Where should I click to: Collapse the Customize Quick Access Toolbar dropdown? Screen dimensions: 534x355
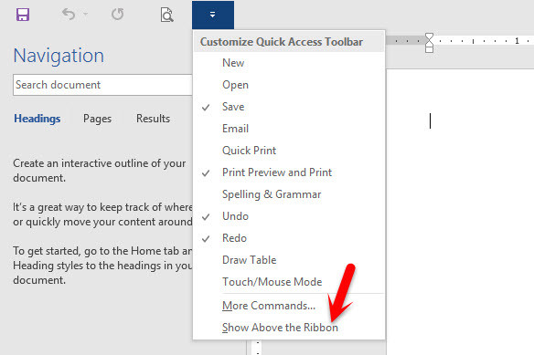(x=213, y=15)
